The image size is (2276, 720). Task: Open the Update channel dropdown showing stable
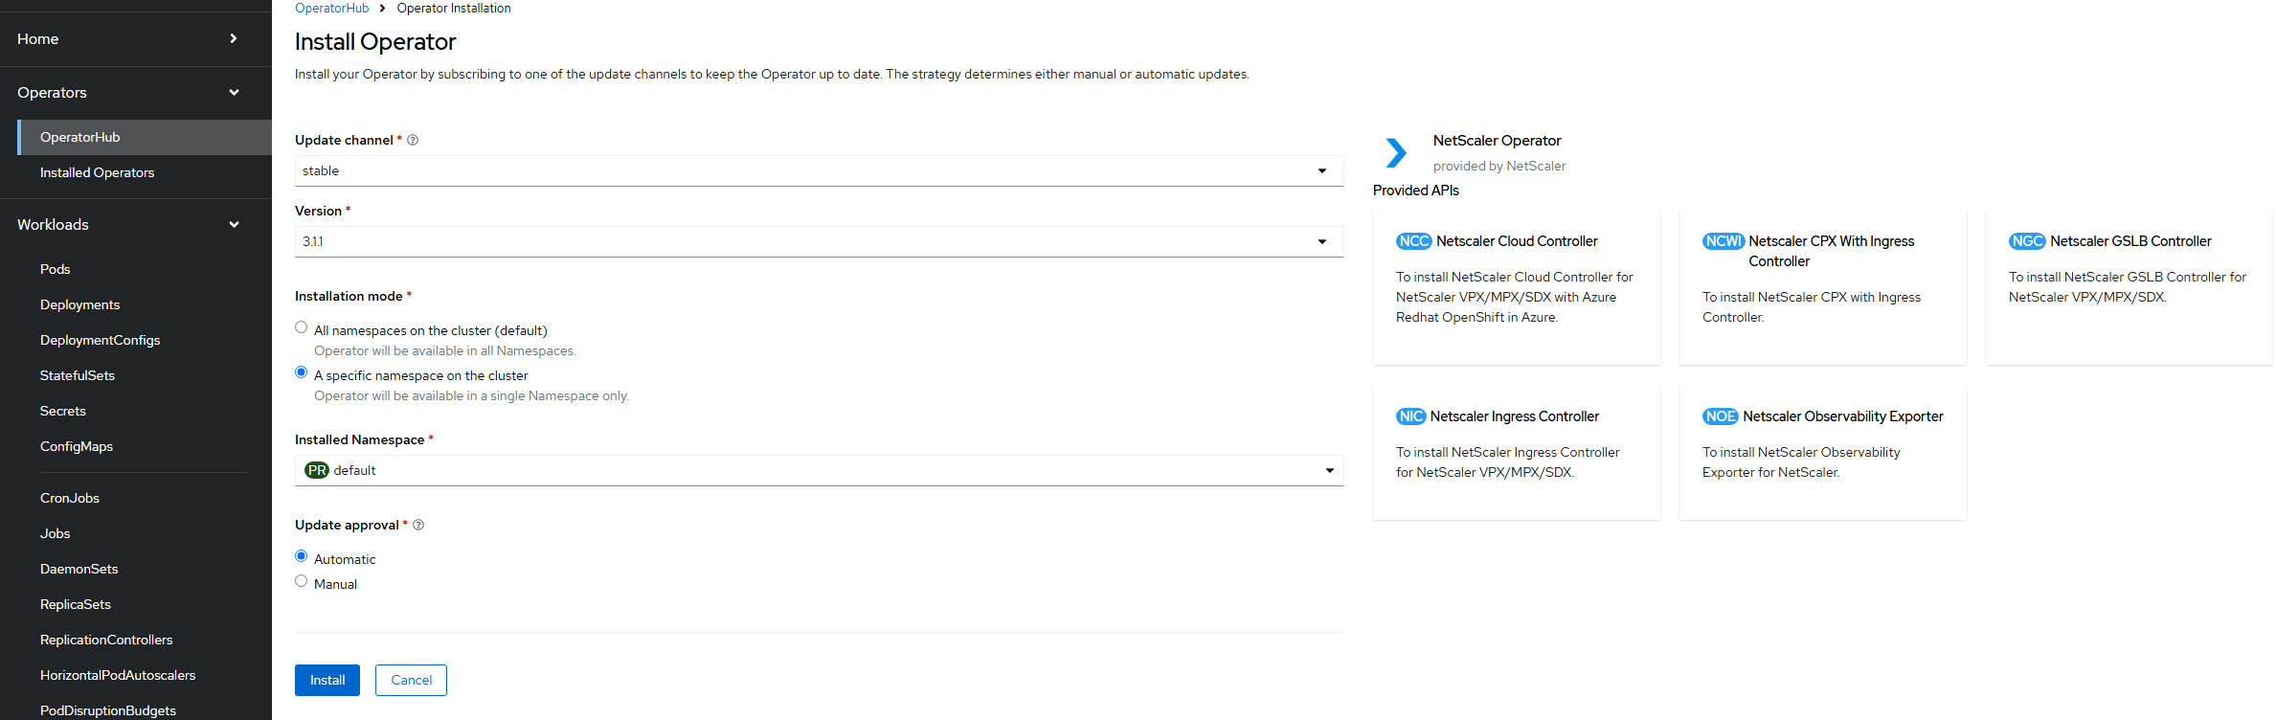point(819,170)
